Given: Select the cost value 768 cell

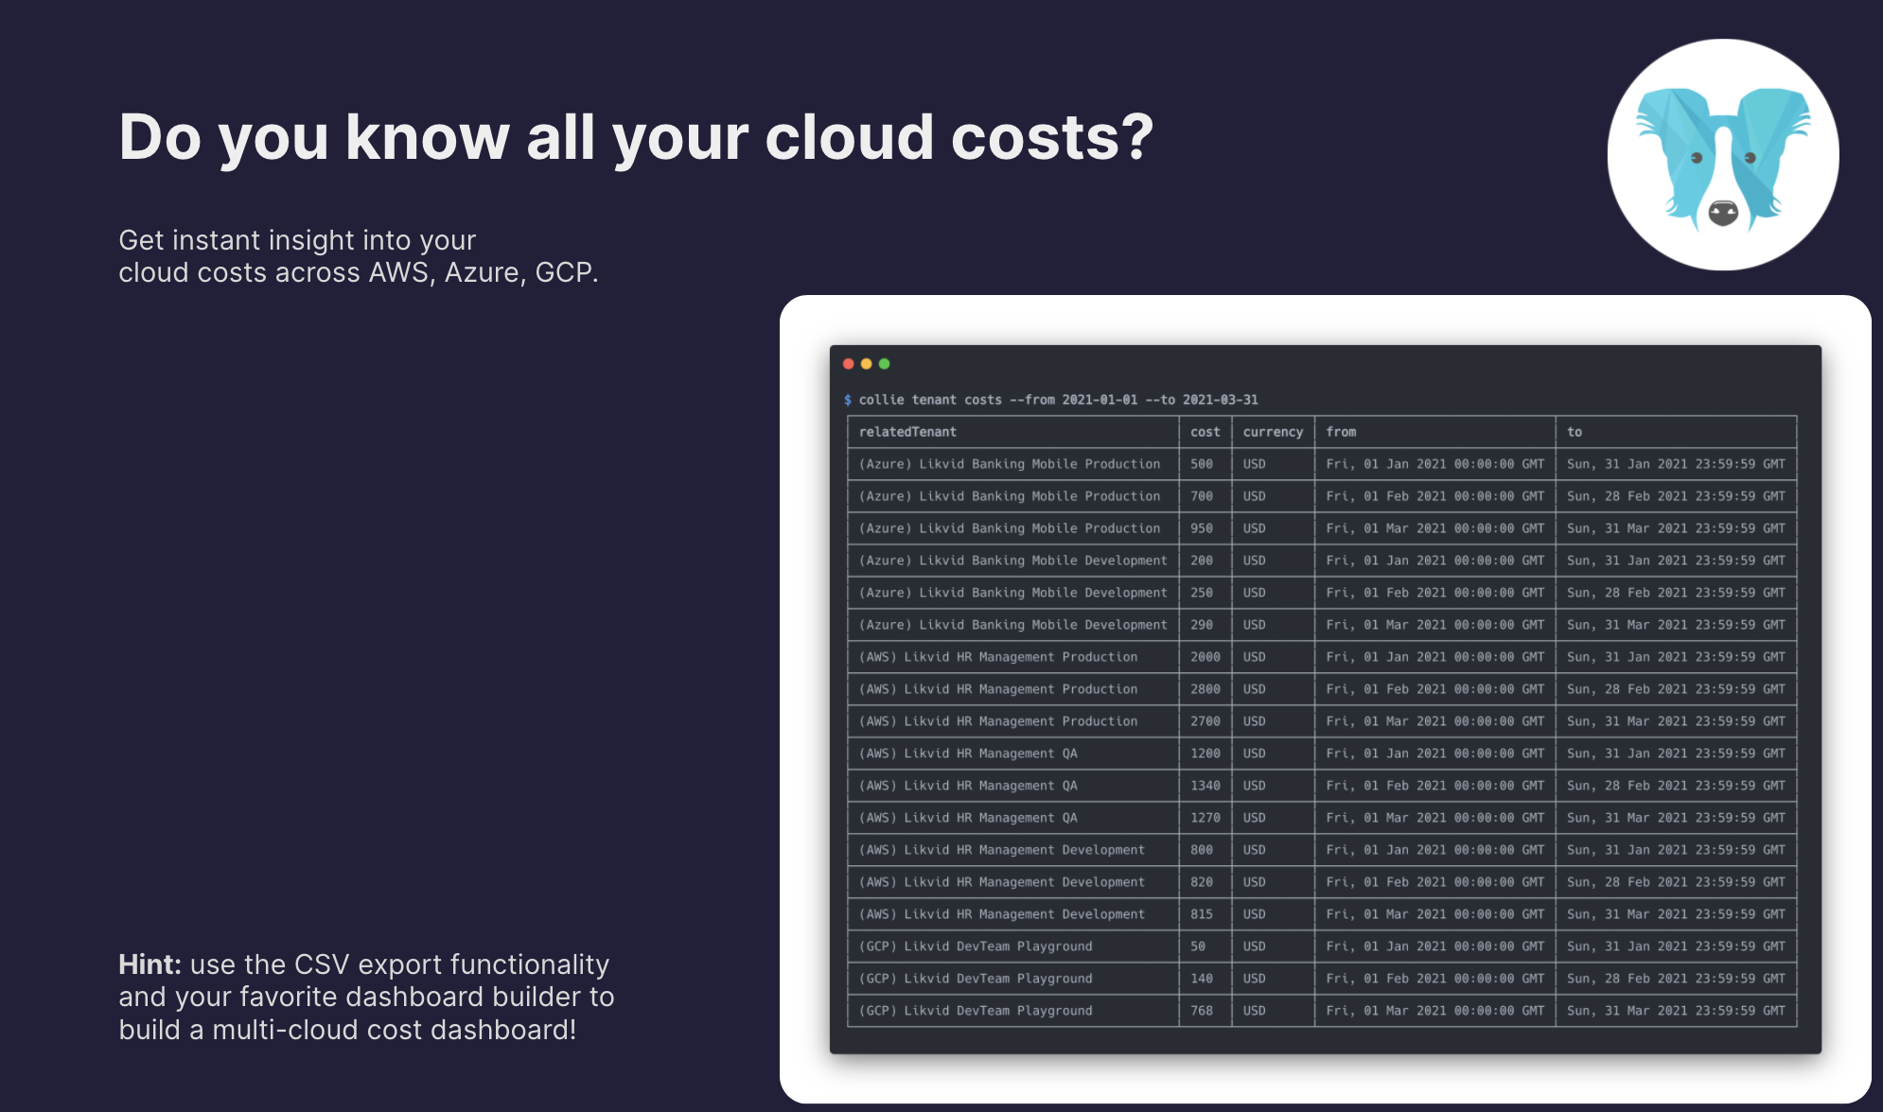Looking at the screenshot, I should click(x=1201, y=1011).
